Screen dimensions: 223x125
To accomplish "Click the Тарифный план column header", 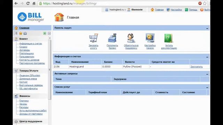I will (x=103, y=92).
